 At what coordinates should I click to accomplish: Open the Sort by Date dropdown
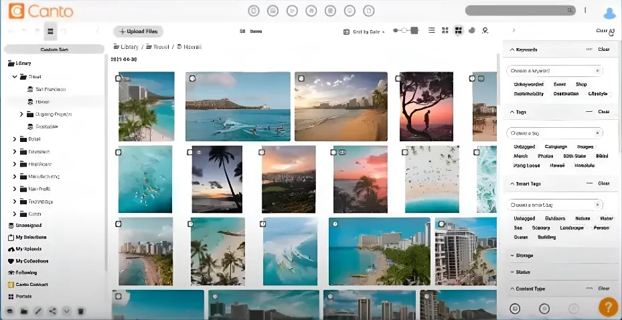click(368, 31)
